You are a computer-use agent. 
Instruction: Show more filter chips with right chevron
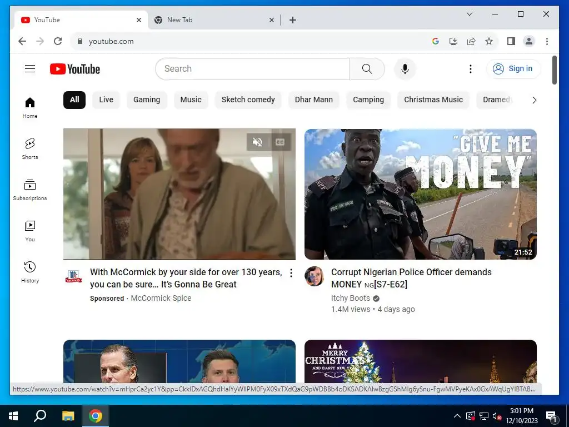click(x=534, y=100)
